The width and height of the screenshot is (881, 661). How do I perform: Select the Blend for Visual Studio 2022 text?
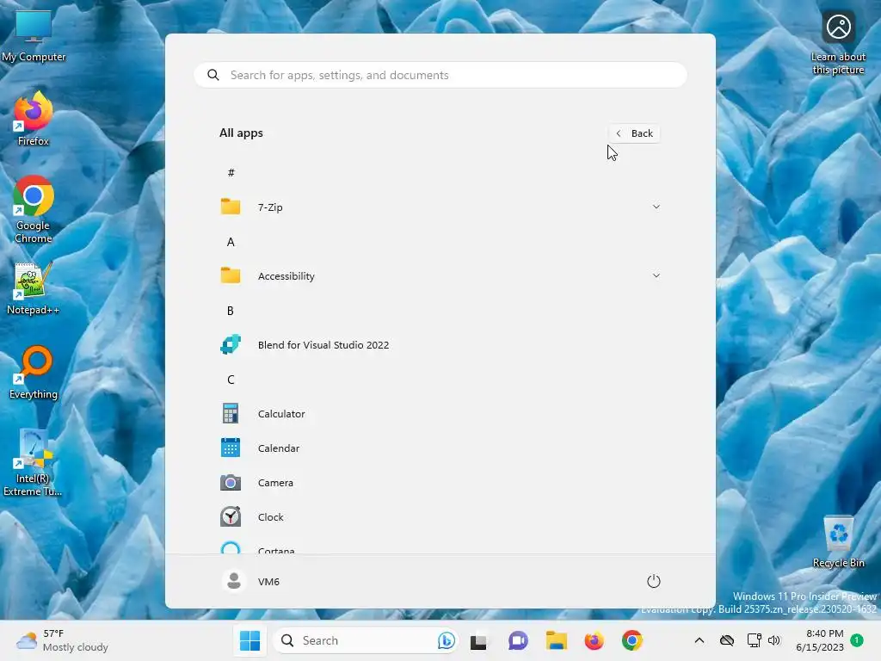click(323, 344)
